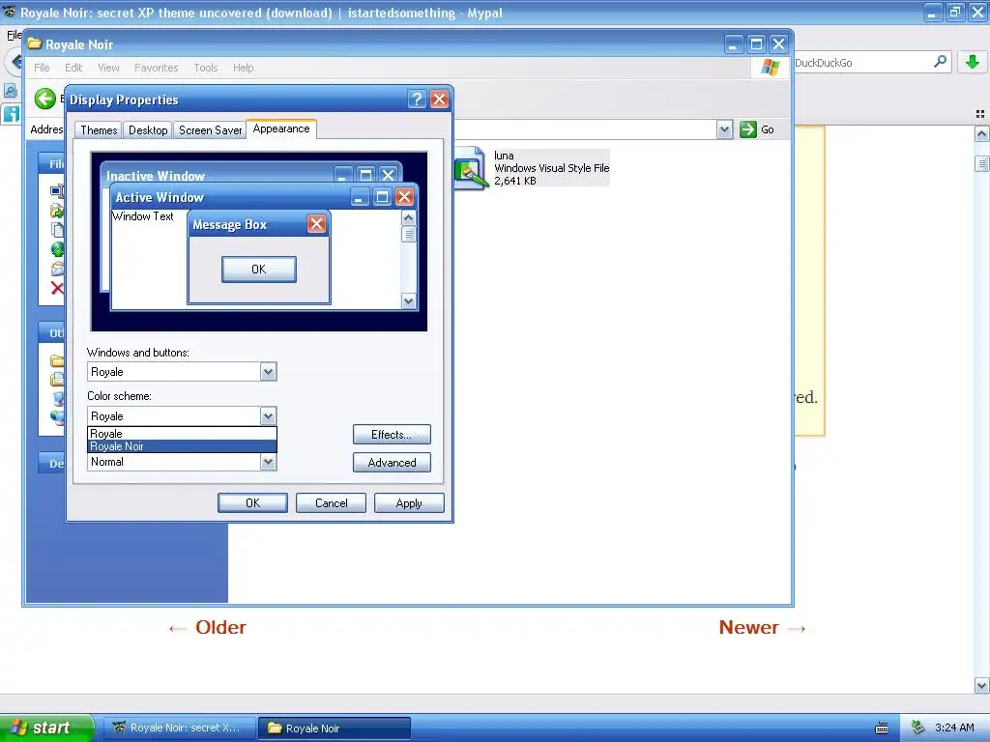Click the folder icon in Royale Noir title bar
This screenshot has height=742, width=990.
tap(35, 44)
